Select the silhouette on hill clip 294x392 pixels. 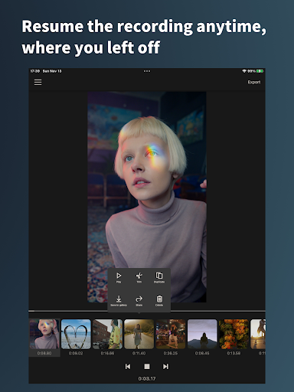coord(202,334)
